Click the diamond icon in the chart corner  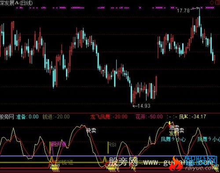point(212,3)
